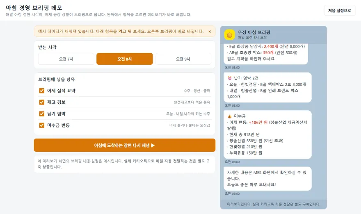Click the 수주 · 생산 · 출하 description
Image resolution: width=361 pixels, height=214 pixels.
coord(196,91)
